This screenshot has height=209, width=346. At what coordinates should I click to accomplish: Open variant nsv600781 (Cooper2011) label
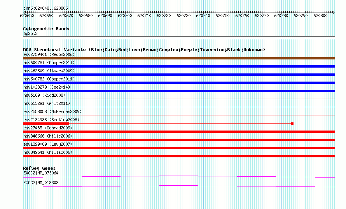pos(49,63)
